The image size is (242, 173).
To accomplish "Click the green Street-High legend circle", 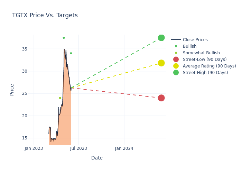I will 176,73.
